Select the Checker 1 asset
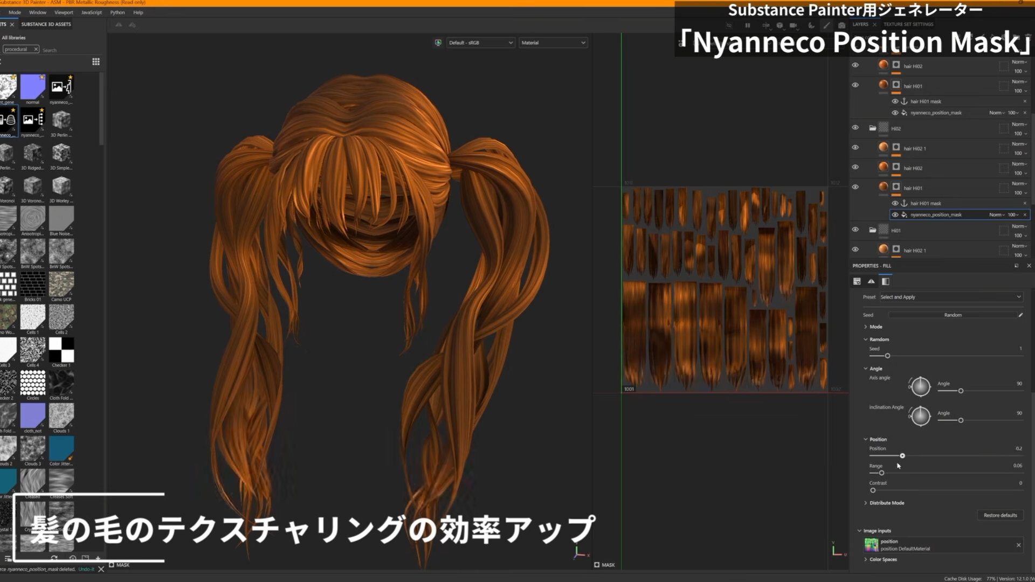The width and height of the screenshot is (1035, 582). [61, 350]
